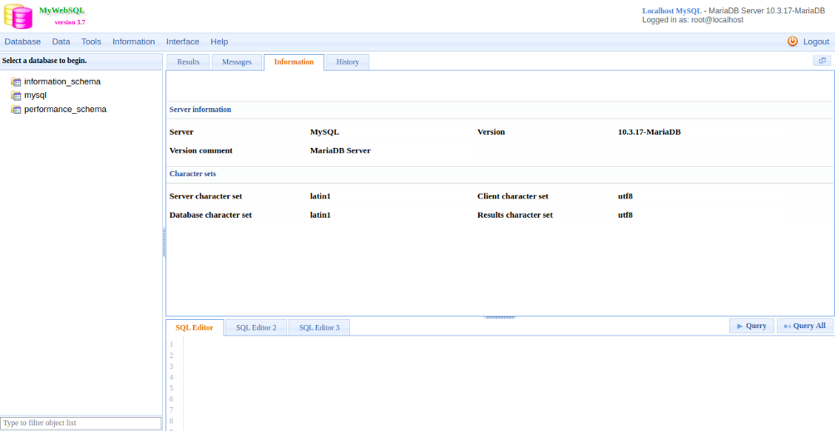Click the detach results pane icon
This screenshot has height=432, width=835.
[x=822, y=61]
